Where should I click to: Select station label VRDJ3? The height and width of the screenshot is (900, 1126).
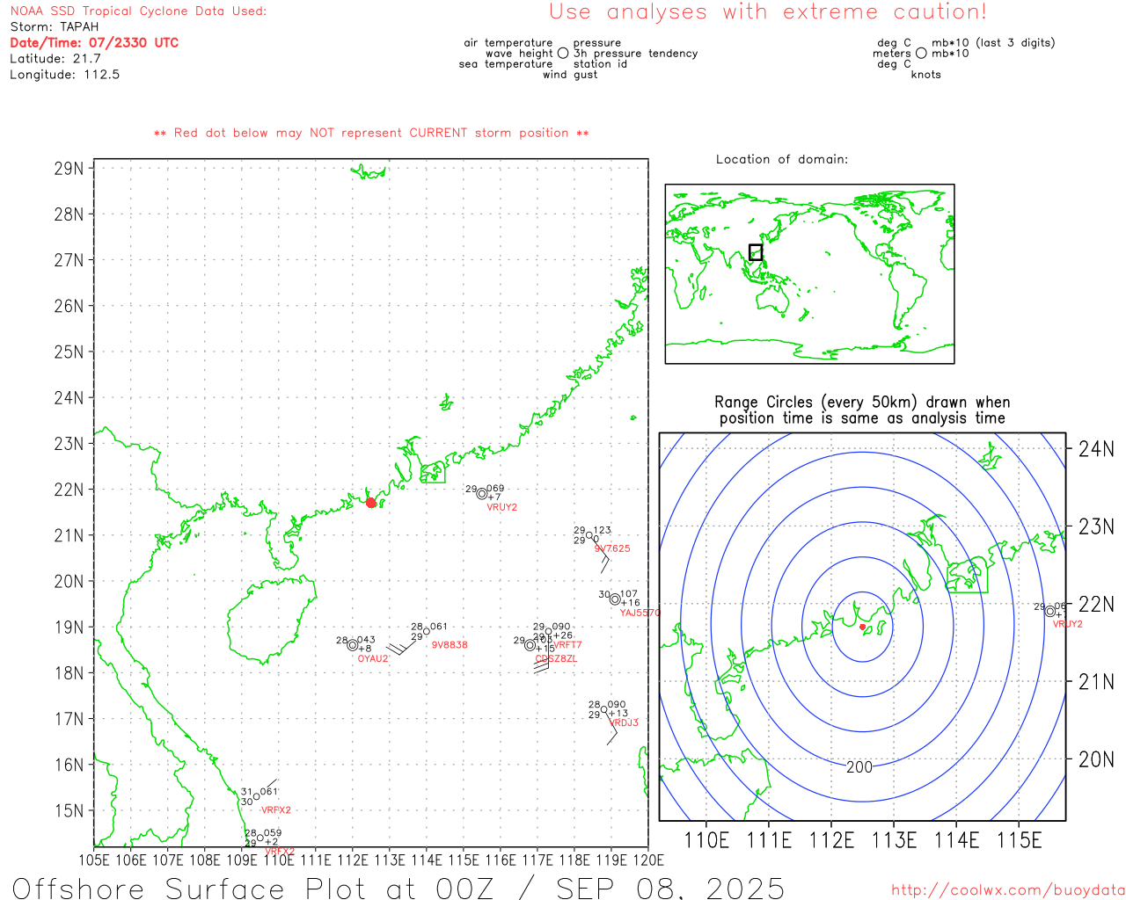pyautogui.click(x=625, y=722)
